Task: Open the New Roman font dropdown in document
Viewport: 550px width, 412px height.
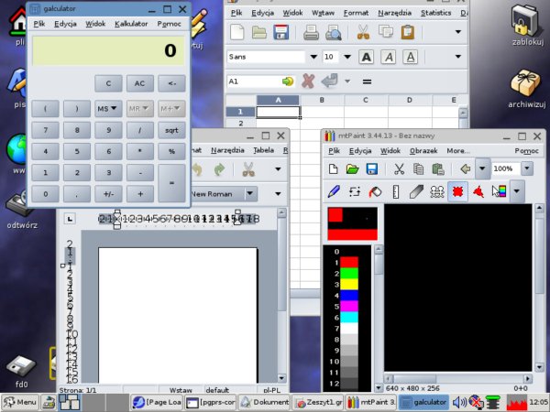Action: (249, 193)
